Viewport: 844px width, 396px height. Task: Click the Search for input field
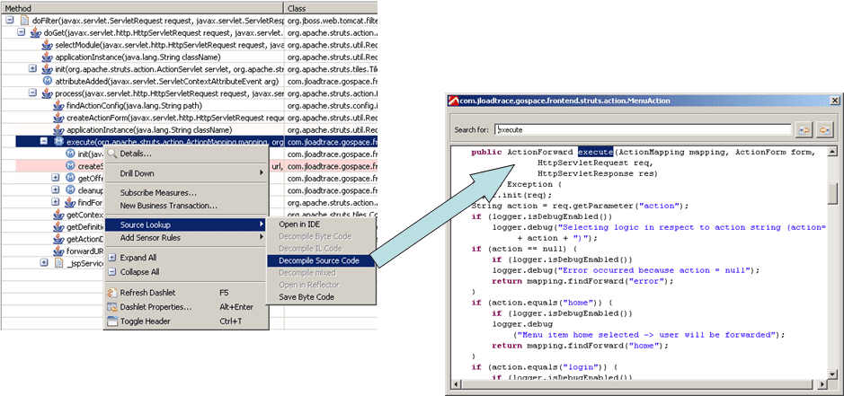point(644,129)
